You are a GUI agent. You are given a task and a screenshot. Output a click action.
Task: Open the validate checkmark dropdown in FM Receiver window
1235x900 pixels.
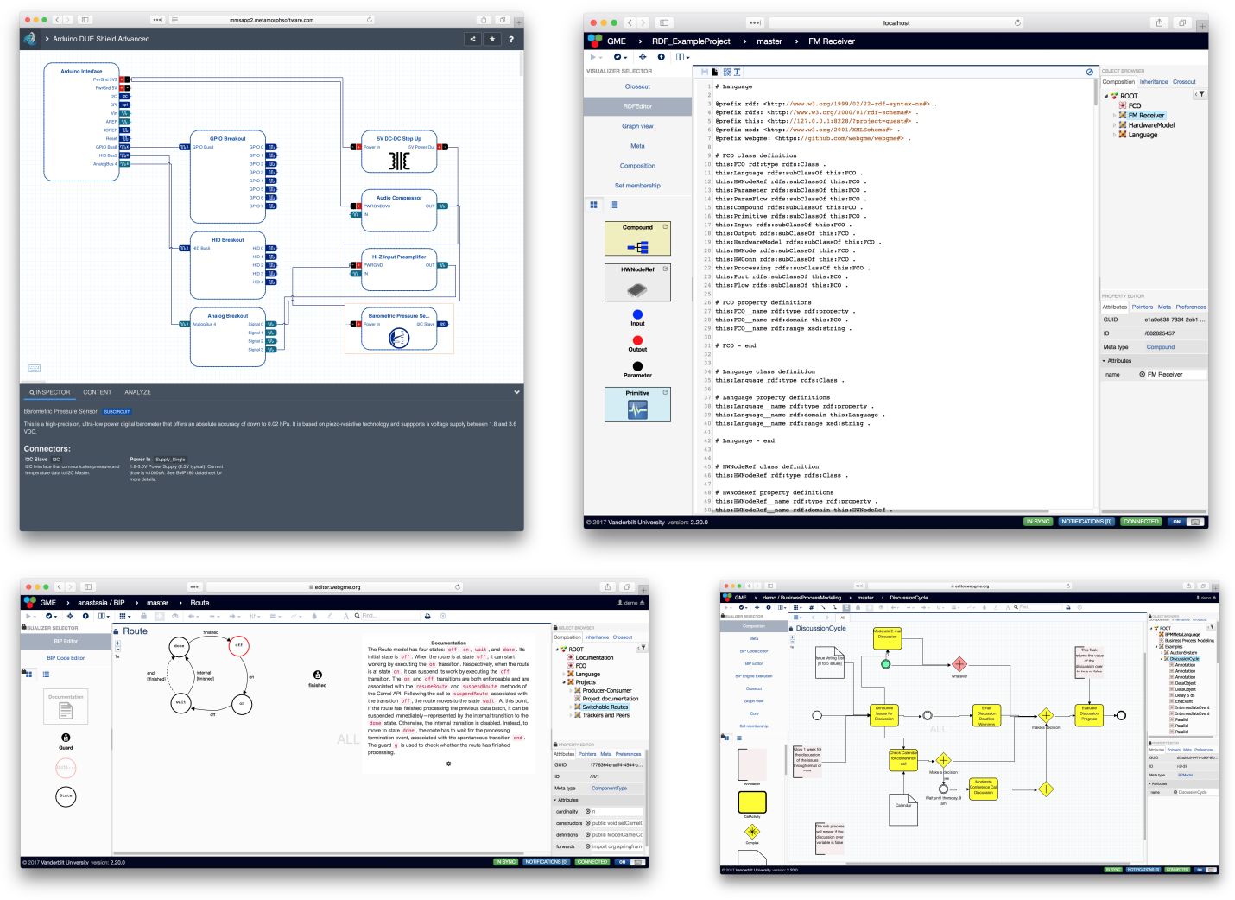point(619,57)
